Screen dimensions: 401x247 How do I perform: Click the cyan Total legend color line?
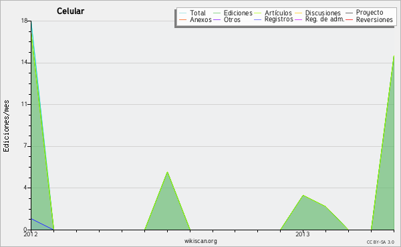(x=183, y=13)
